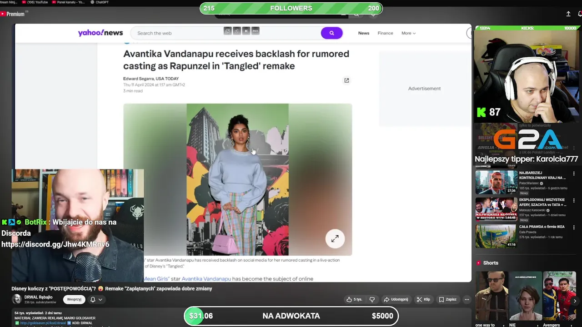Click the 'Najlepszy tipper: Karolcia777' text

tap(527, 159)
